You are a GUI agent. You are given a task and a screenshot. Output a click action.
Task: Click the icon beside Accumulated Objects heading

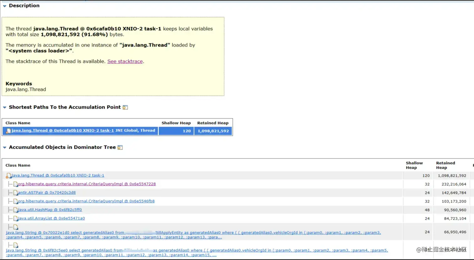click(x=120, y=148)
